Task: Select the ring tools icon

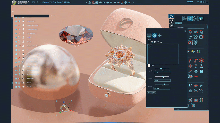Action: point(171,16)
